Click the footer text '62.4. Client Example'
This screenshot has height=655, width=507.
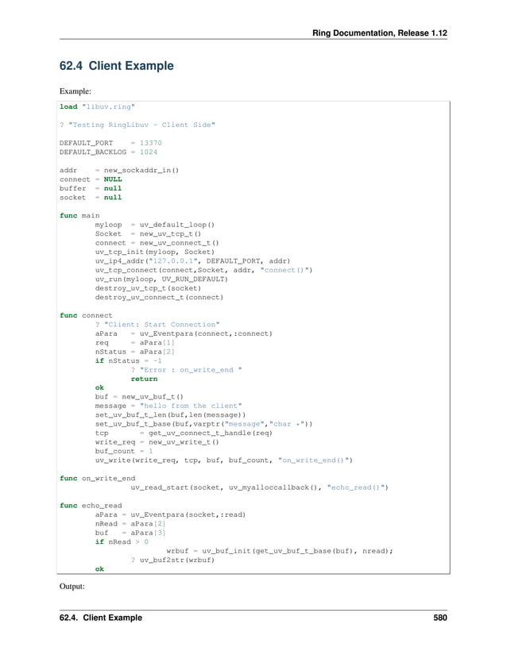pos(101,618)
